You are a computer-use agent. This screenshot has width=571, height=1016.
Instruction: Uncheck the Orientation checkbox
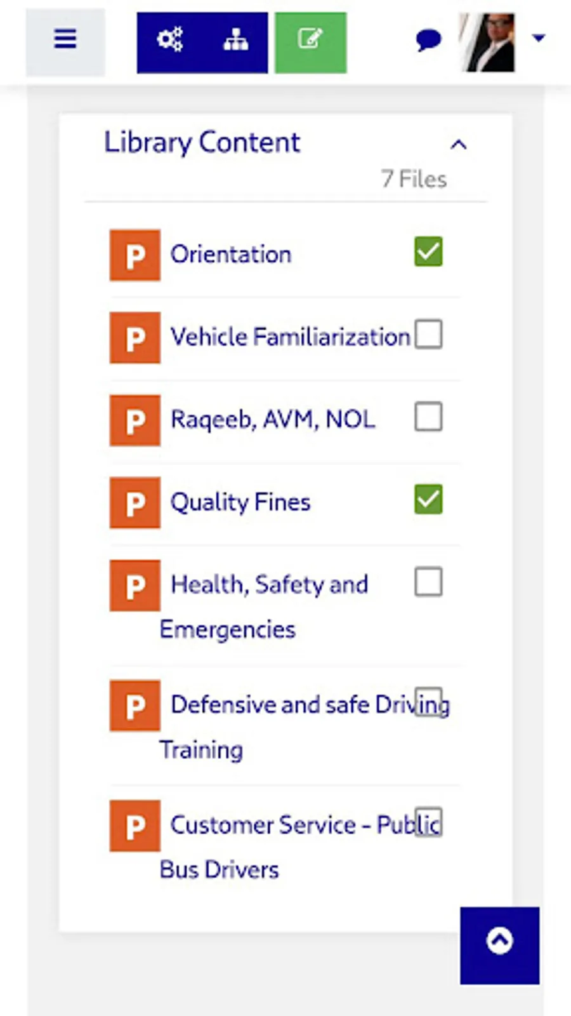click(x=428, y=252)
